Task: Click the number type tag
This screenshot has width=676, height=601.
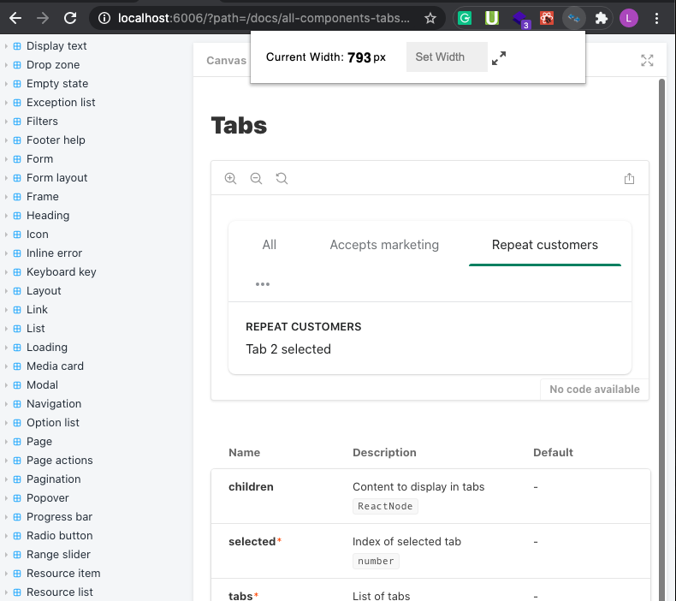Action: pyautogui.click(x=376, y=561)
